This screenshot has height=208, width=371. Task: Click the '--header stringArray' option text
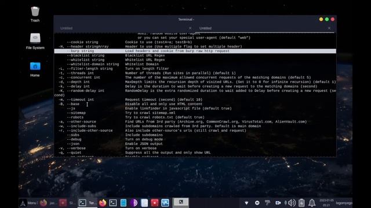tap(88, 47)
